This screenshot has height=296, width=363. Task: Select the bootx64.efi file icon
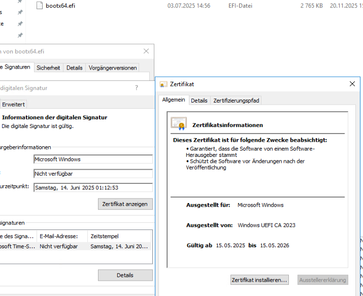tap(40, 6)
